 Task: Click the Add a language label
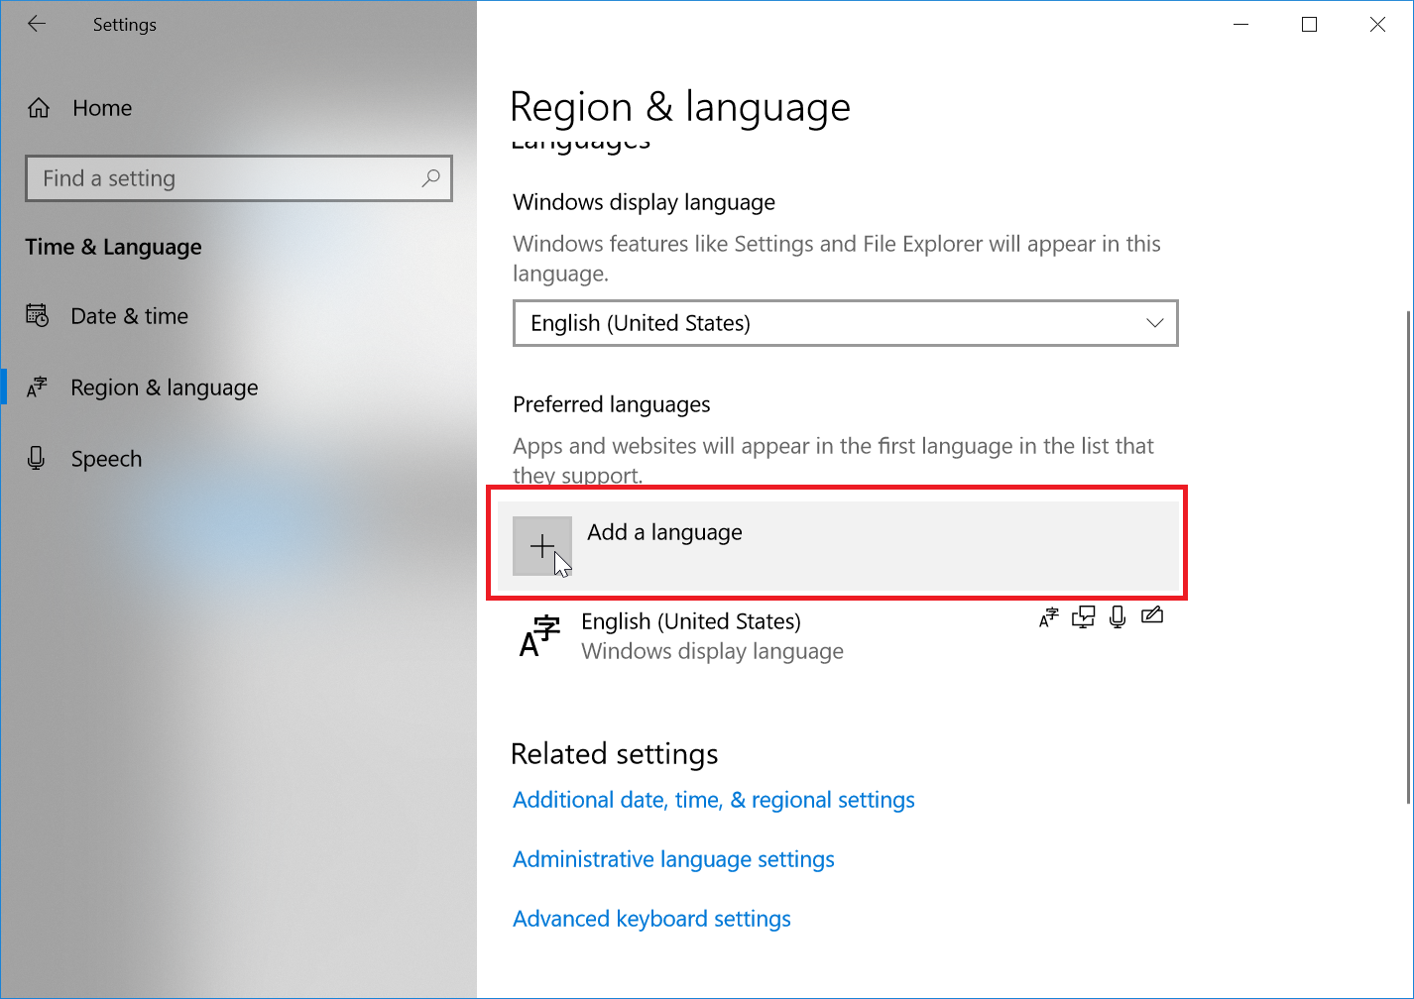point(664,532)
